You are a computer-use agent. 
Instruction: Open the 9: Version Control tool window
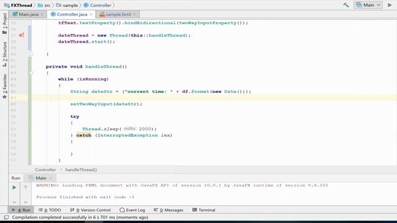[x=91, y=210]
